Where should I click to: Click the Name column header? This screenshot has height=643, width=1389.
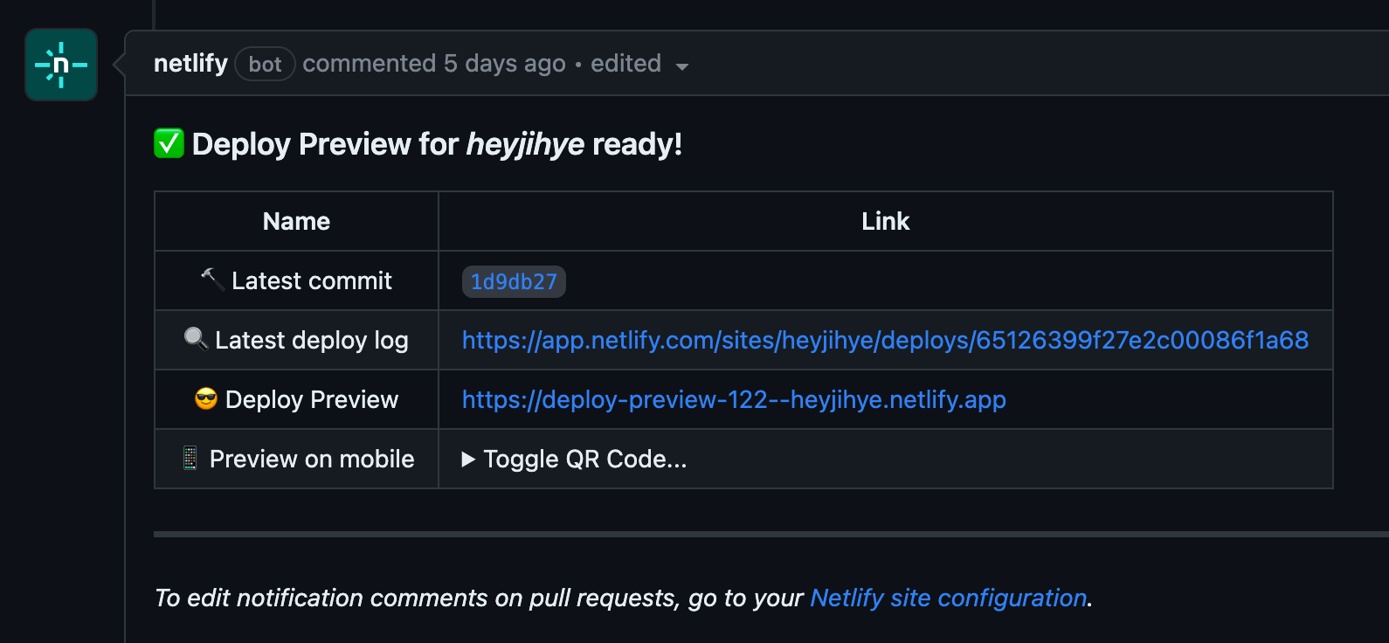click(x=296, y=221)
